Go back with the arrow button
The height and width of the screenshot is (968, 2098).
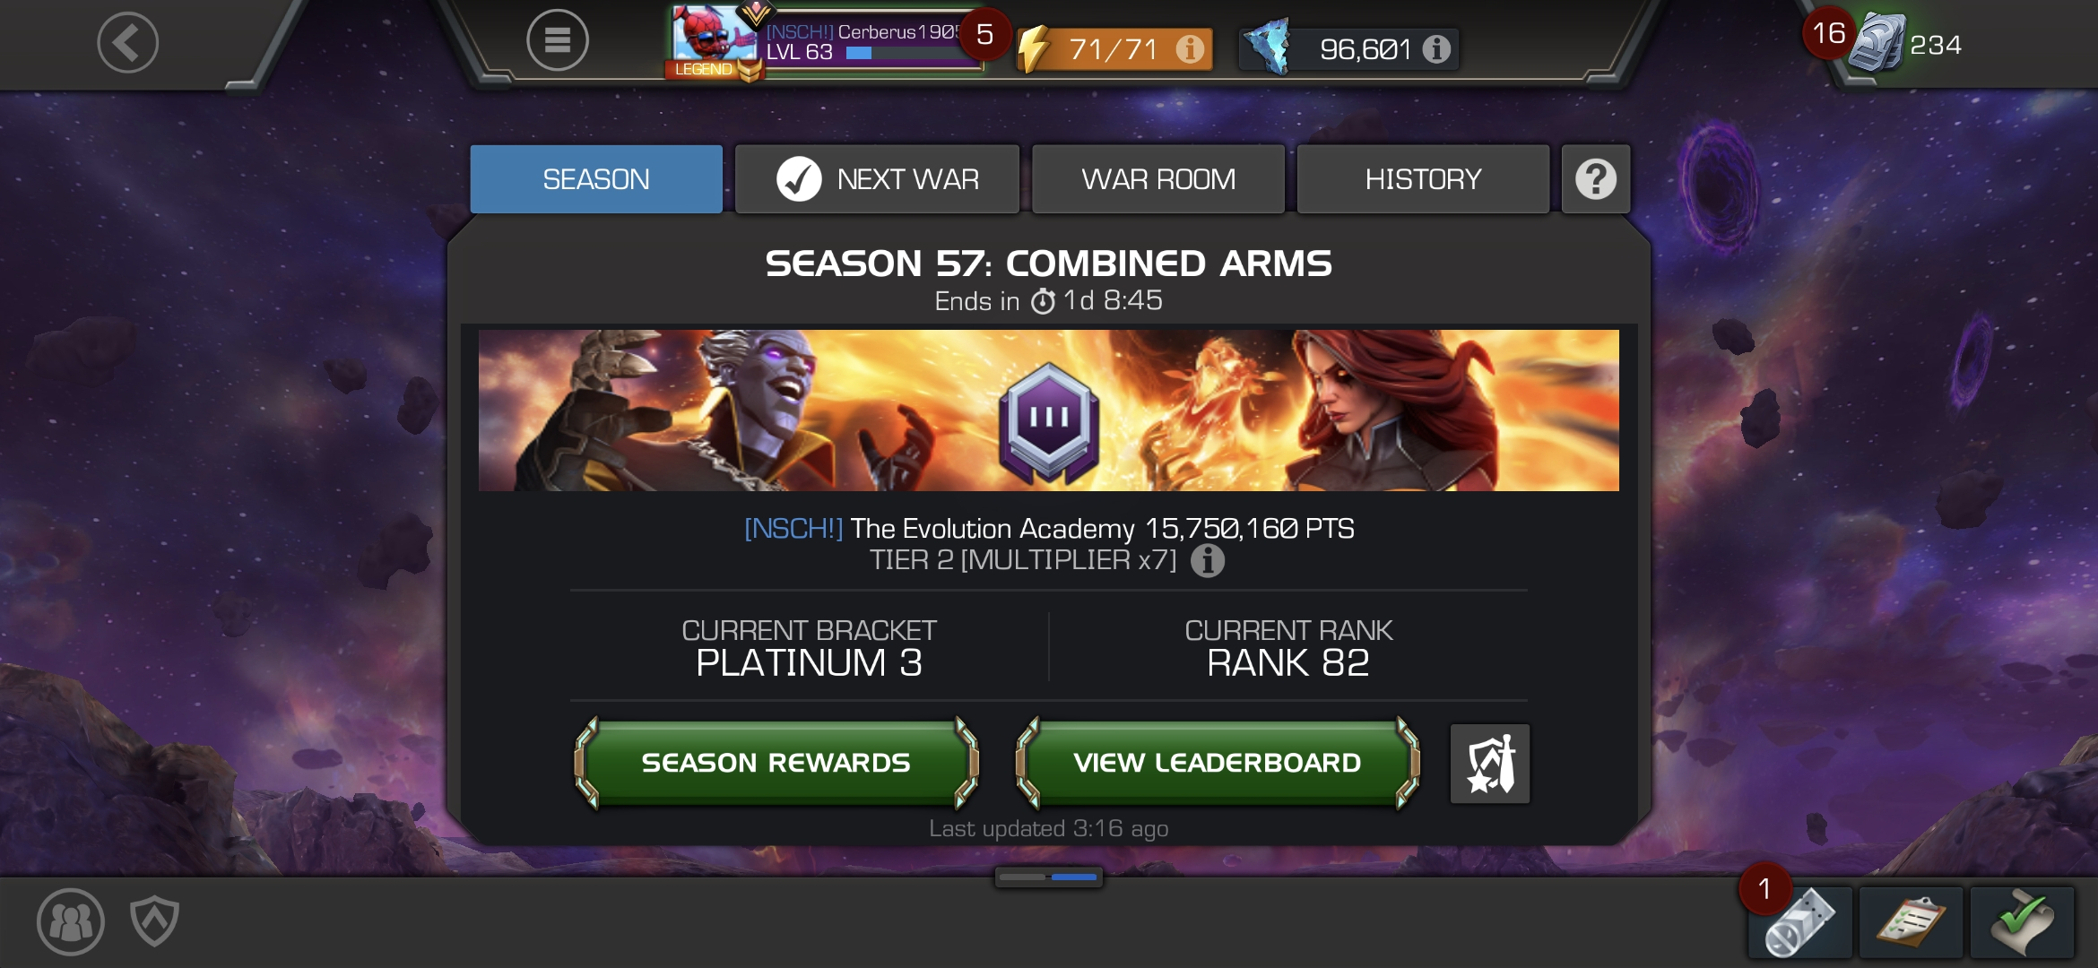127,42
